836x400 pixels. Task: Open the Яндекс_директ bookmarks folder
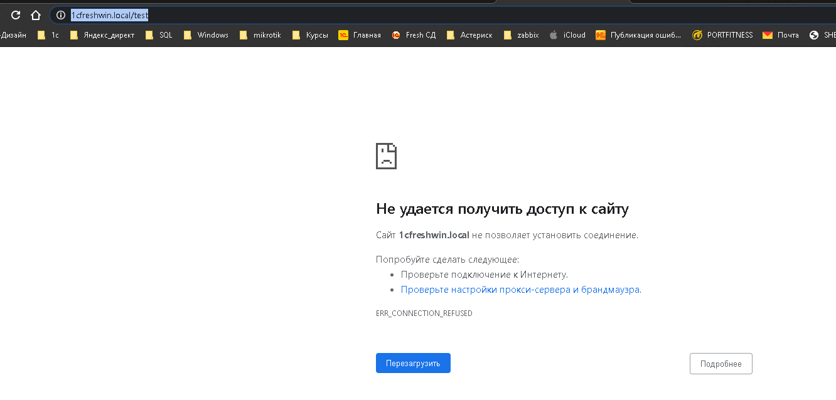[102, 35]
